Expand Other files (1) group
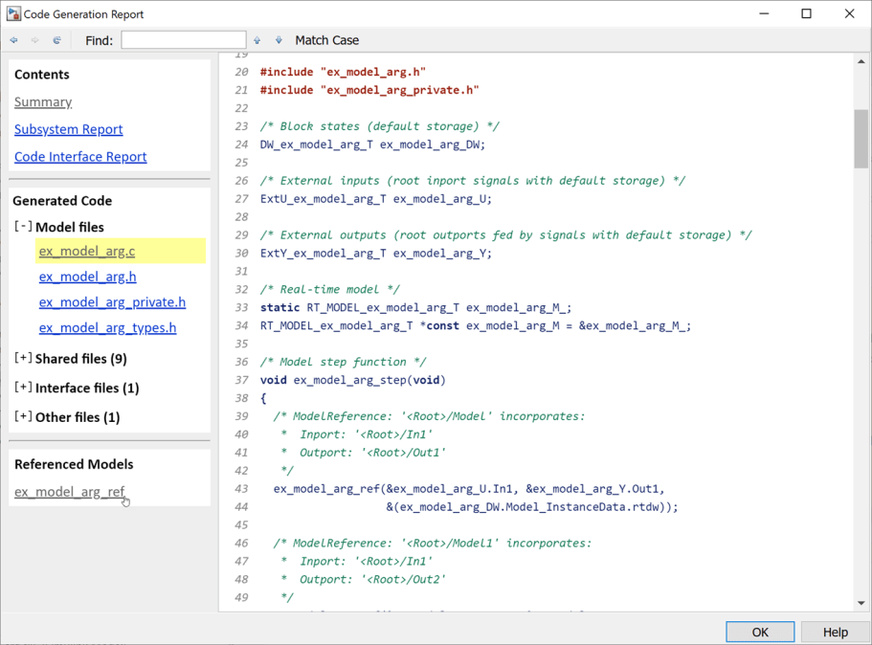The image size is (872, 645). coord(23,417)
